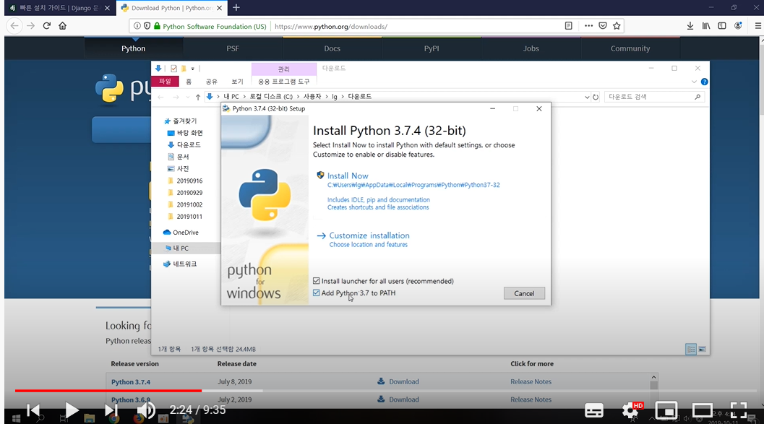Select 문서 in Explorer sidebar
Viewport: 764px width, 424px height.
pos(183,157)
